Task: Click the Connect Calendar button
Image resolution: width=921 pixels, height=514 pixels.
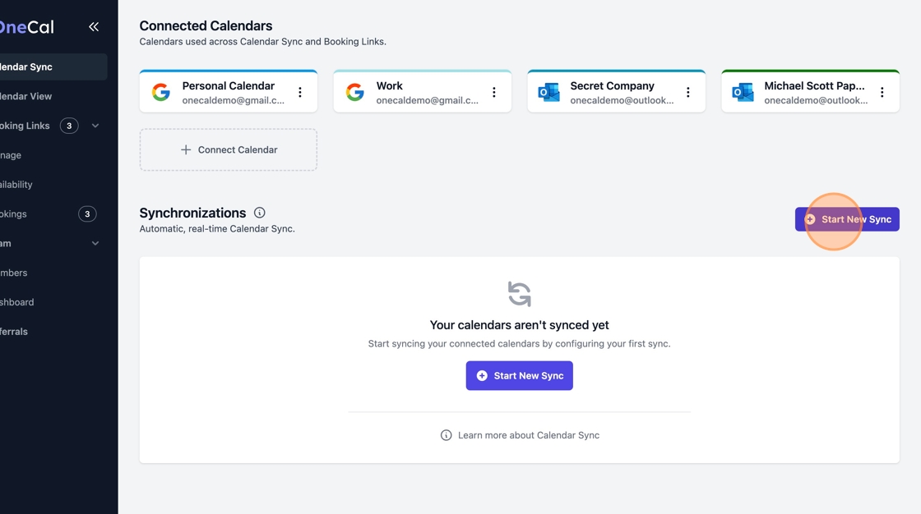Action: [x=229, y=150]
